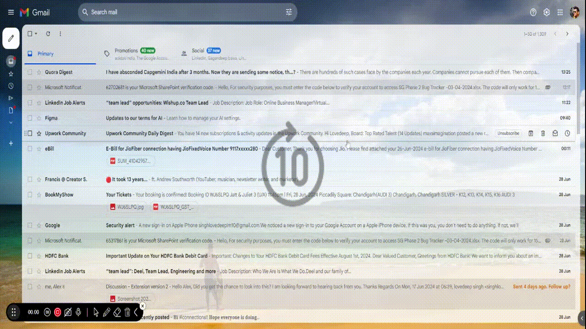The height and width of the screenshot is (329, 586).
Task: Select the Figma email checkbox
Action: (x=30, y=118)
